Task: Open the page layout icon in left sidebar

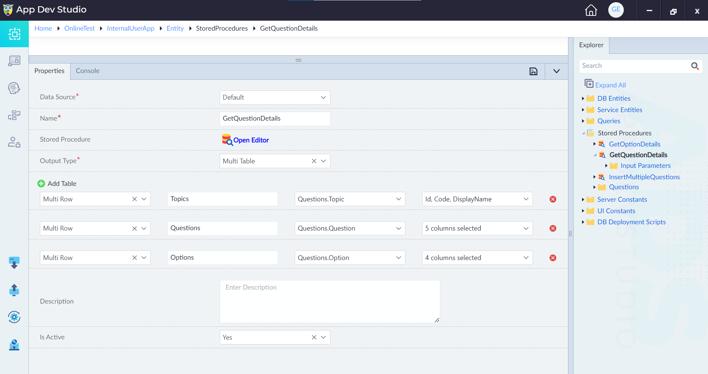Action: pyautogui.click(x=14, y=61)
